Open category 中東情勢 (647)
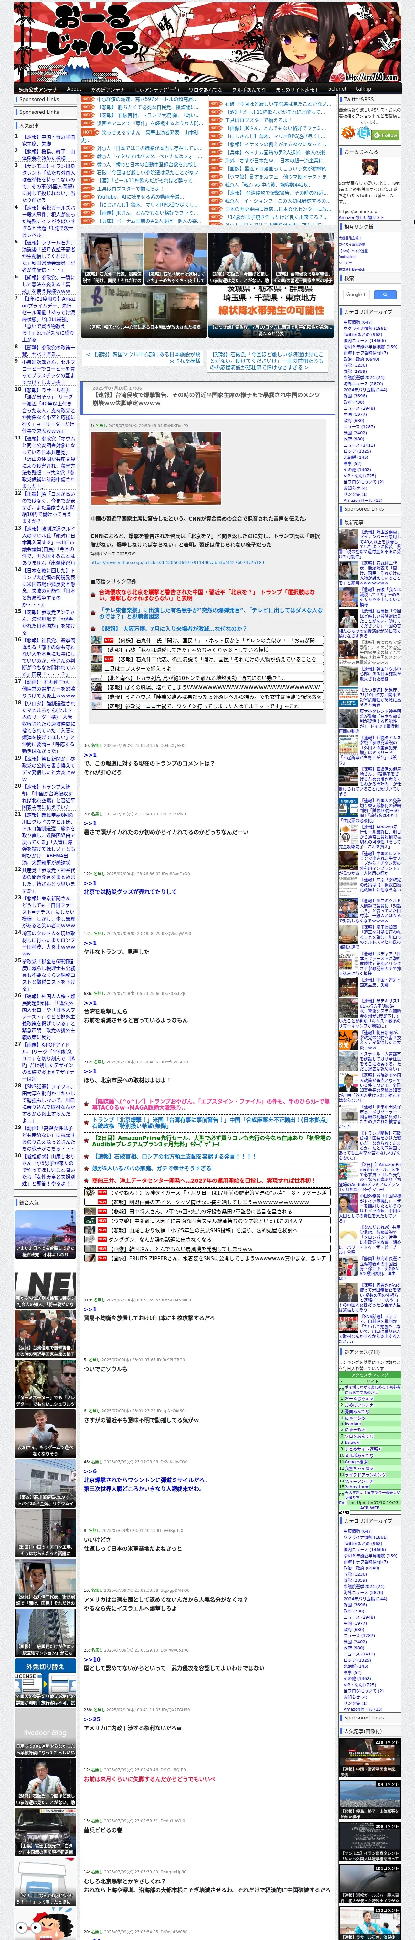The width and height of the screenshot is (415, 1940). click(358, 322)
